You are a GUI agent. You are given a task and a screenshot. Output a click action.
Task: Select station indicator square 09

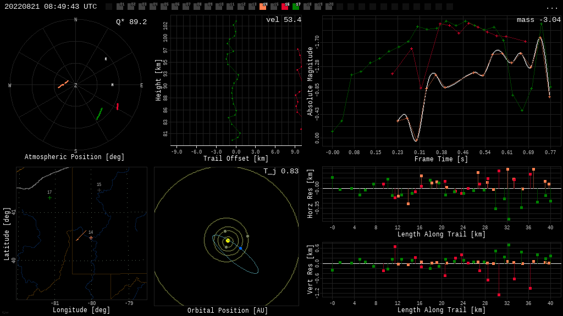coord(208,6)
